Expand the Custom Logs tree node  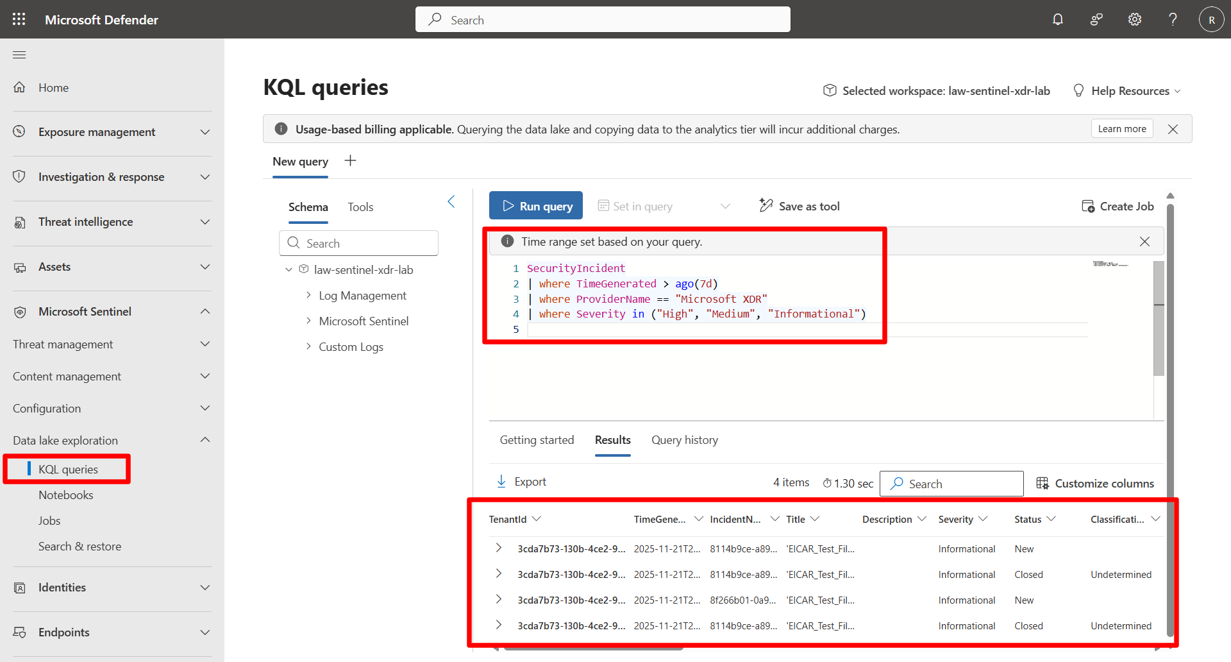308,346
